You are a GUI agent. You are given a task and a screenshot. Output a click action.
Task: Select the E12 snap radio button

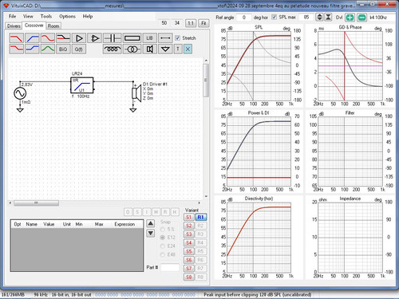click(x=163, y=238)
